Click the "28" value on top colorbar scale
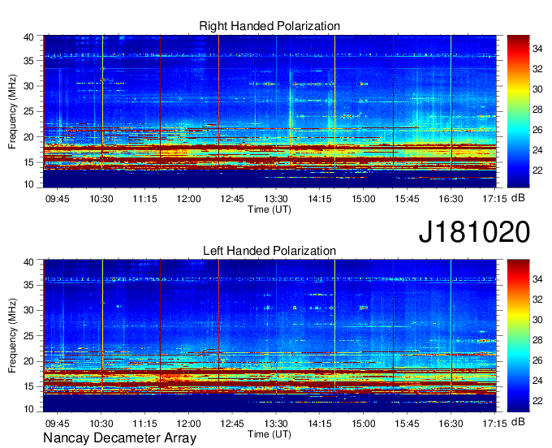 pyautogui.click(x=537, y=110)
